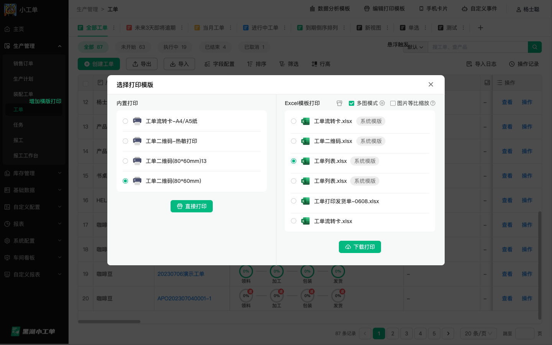Click the 下载打印 button
The width and height of the screenshot is (552, 345).
pos(360,247)
